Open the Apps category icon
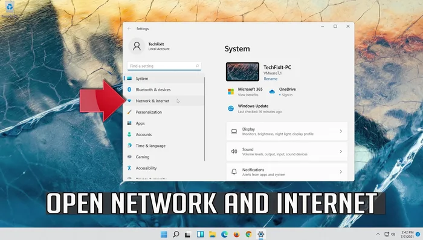The height and width of the screenshot is (240, 423). (x=129, y=123)
